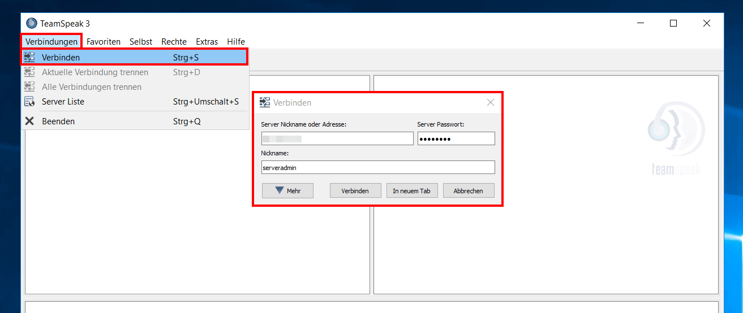This screenshot has width=743, height=313.
Task: Select Alle Verbindungen trennen entry
Action: [135, 86]
